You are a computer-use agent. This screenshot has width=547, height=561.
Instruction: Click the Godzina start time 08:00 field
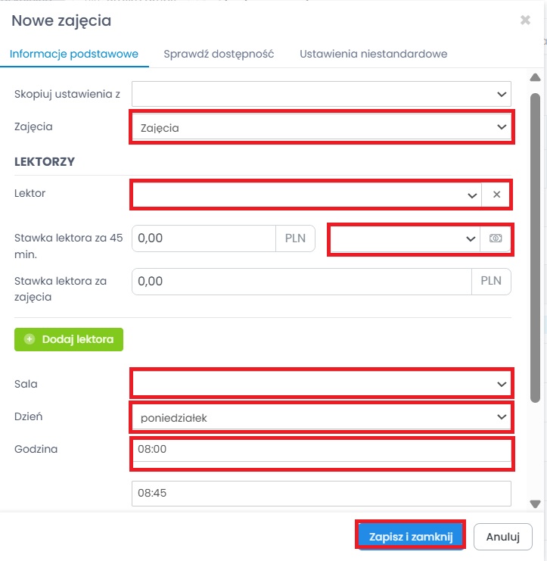[322, 449]
